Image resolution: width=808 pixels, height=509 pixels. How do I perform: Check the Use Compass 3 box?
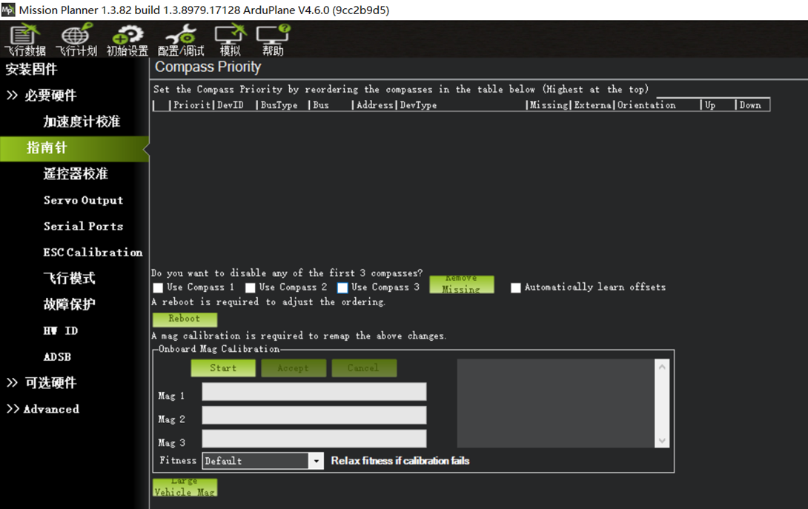coord(342,287)
